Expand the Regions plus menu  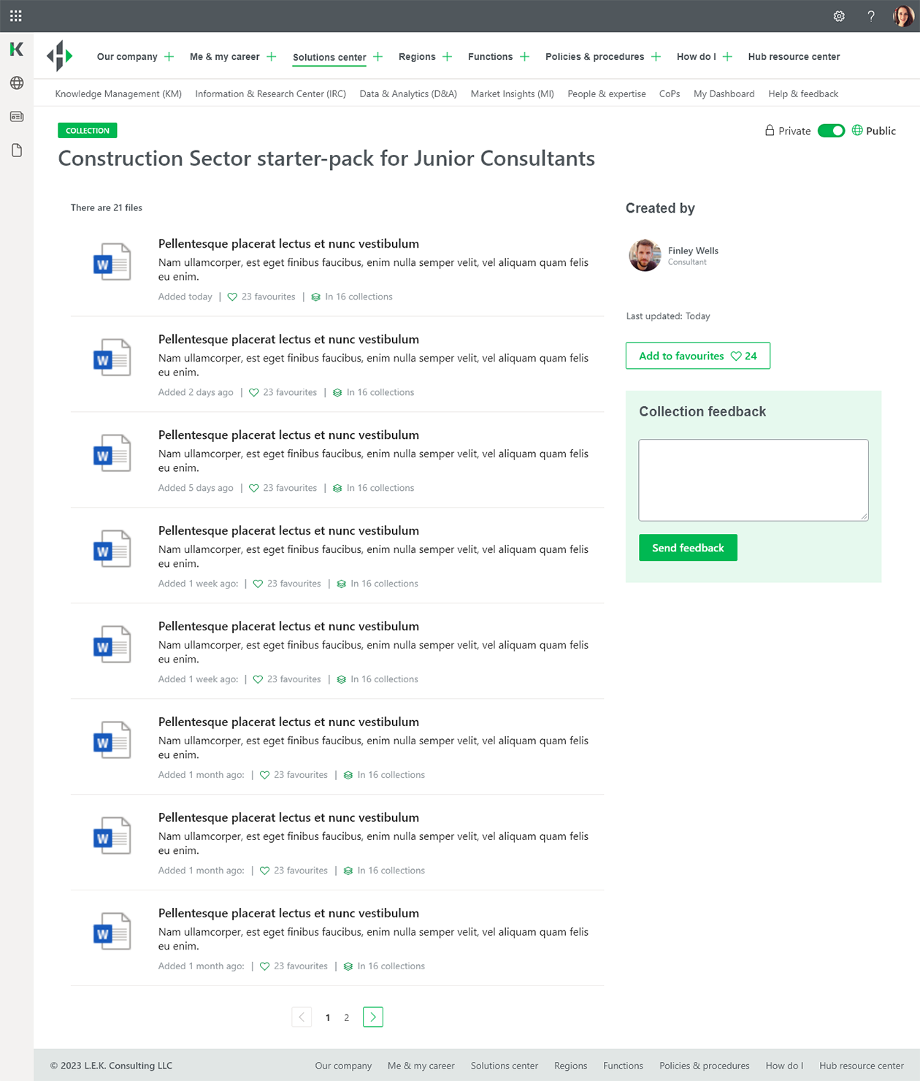(448, 57)
